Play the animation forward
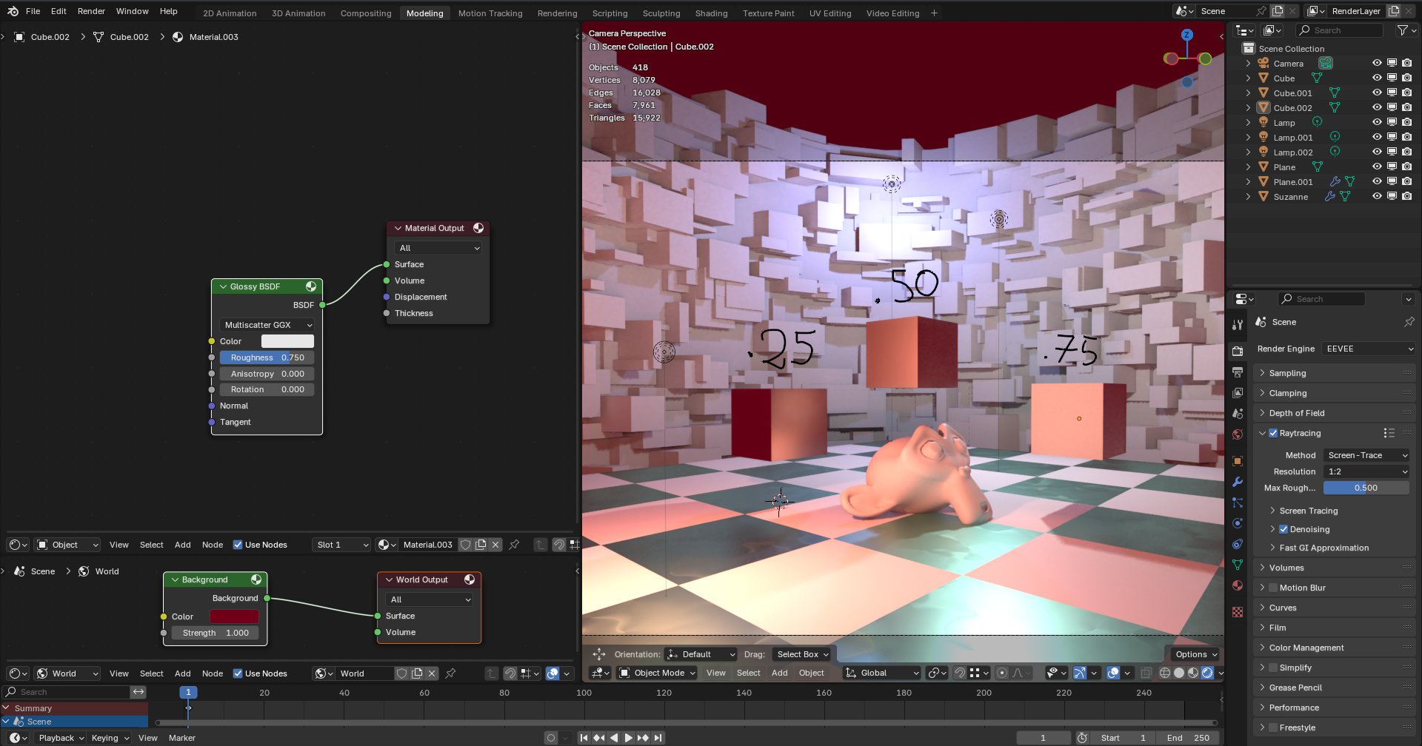 pos(629,738)
